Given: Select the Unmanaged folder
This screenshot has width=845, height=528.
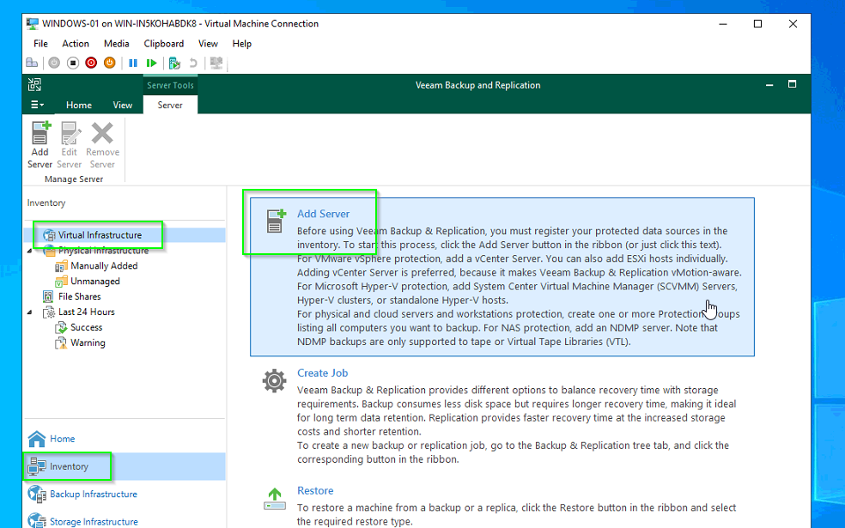Looking at the screenshot, I should [x=95, y=282].
